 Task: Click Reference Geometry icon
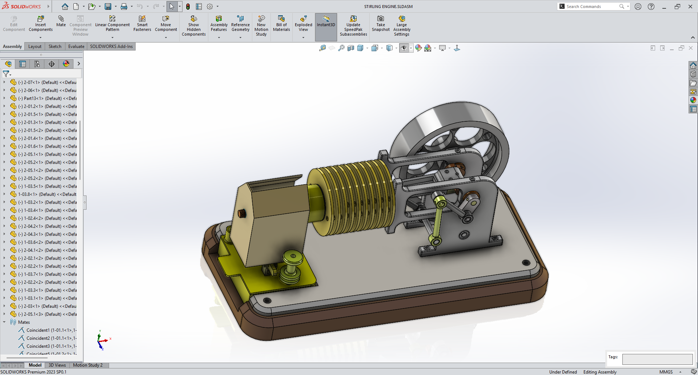240,24
